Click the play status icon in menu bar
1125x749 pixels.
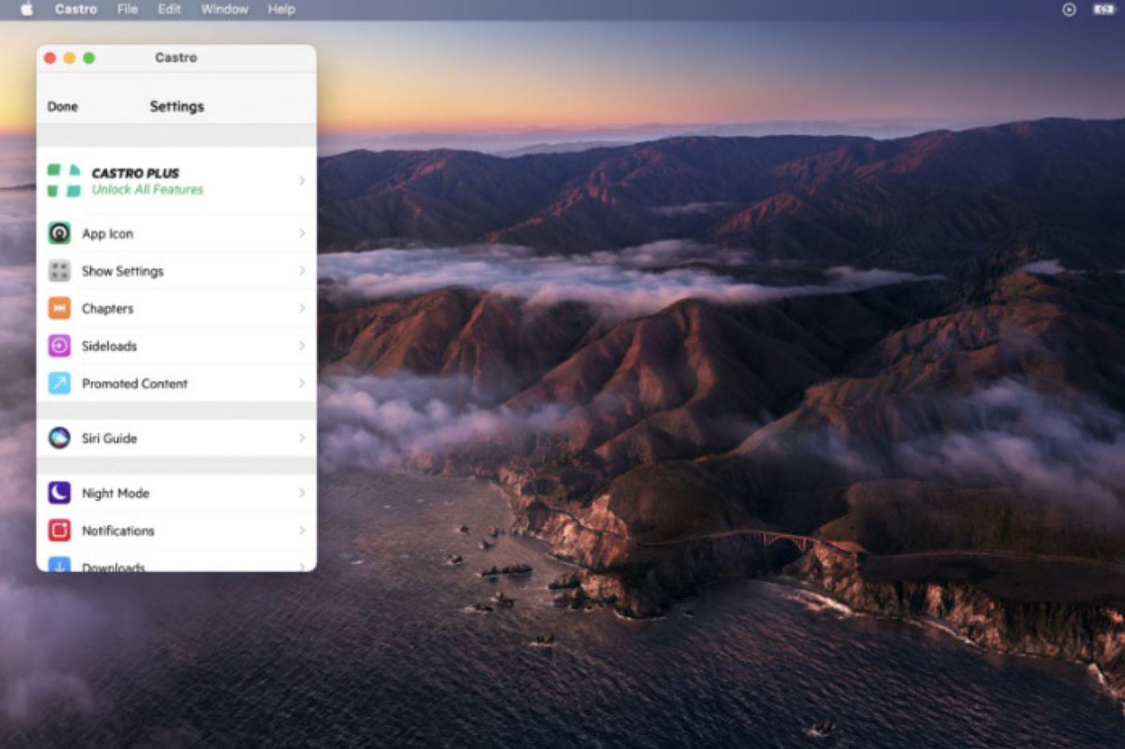[1069, 10]
